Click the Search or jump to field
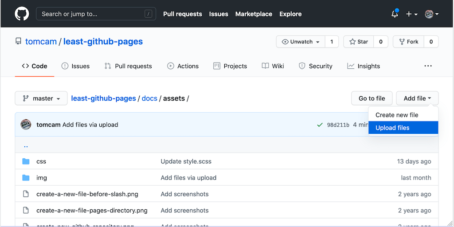The width and height of the screenshot is (454, 227). (96, 14)
